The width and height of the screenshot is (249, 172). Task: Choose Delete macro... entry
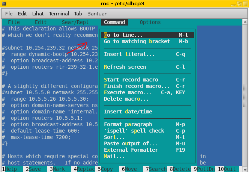(x=147, y=99)
